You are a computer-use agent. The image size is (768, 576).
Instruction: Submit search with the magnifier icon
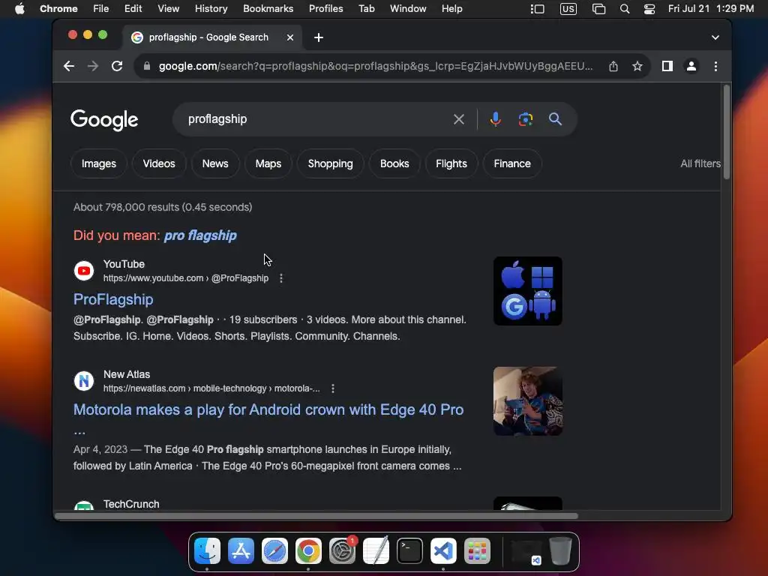click(x=556, y=119)
